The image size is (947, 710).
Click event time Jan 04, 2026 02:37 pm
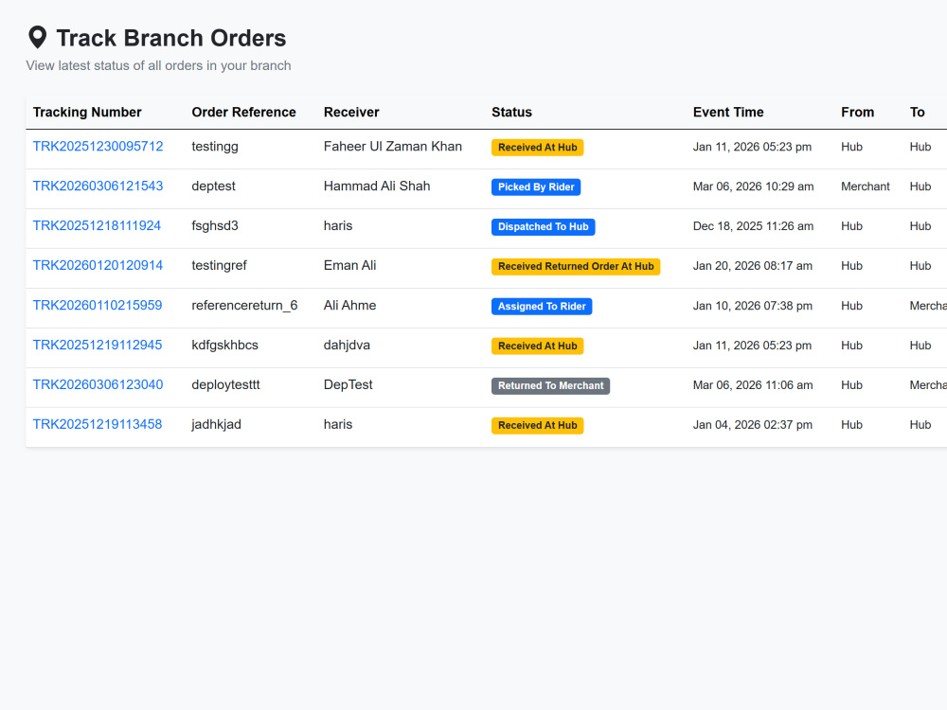point(753,425)
